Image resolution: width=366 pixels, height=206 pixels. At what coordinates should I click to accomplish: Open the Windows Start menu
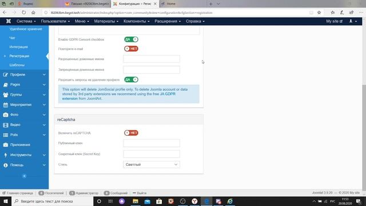[x=6, y=201]
